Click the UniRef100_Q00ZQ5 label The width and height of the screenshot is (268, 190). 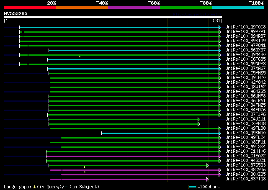245,175
